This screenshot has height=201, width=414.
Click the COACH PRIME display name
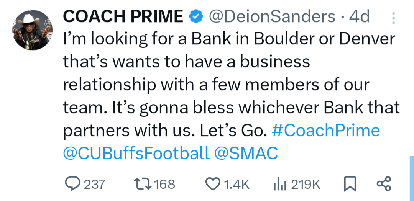pyautogui.click(x=123, y=16)
